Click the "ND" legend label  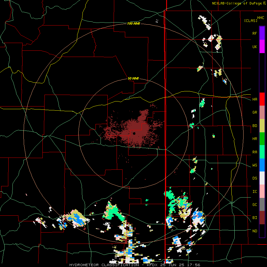click(x=255, y=231)
